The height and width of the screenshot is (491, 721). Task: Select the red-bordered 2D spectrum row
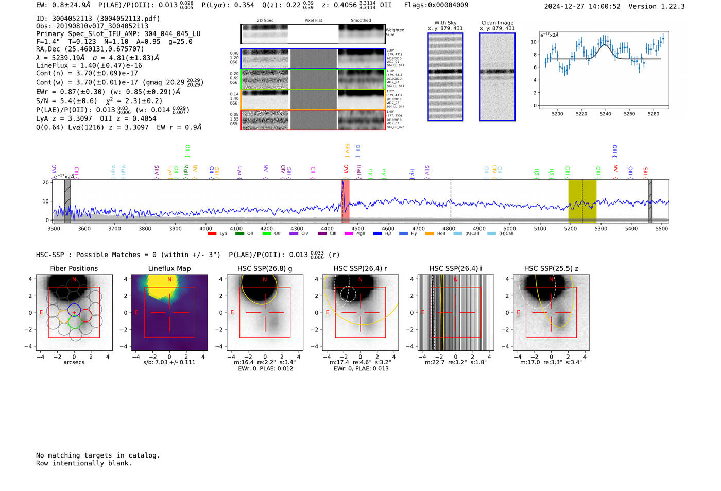313,120
